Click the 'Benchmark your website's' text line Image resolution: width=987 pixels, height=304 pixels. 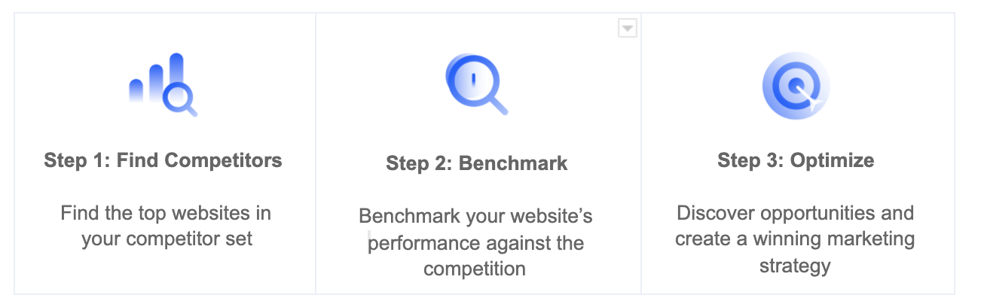pyautogui.click(x=475, y=217)
